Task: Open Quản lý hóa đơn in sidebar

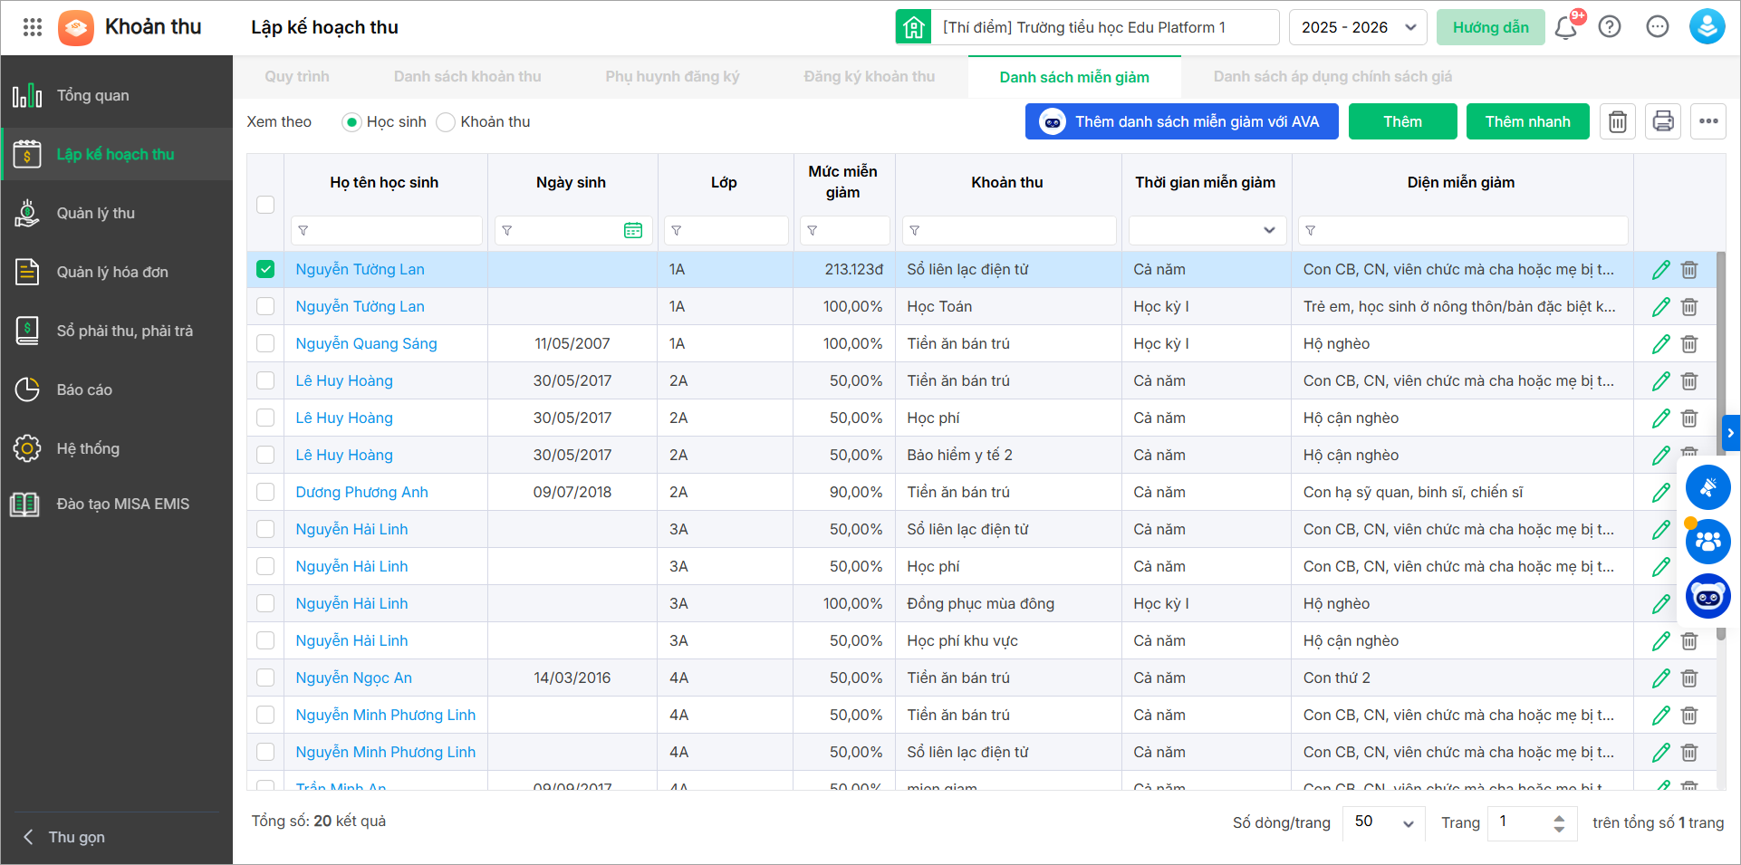Action: click(112, 272)
